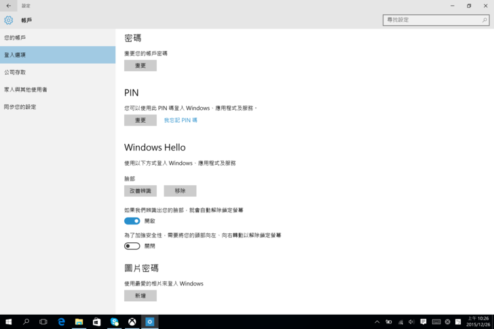Enable head-turn security toggle (關閉)

click(132, 246)
